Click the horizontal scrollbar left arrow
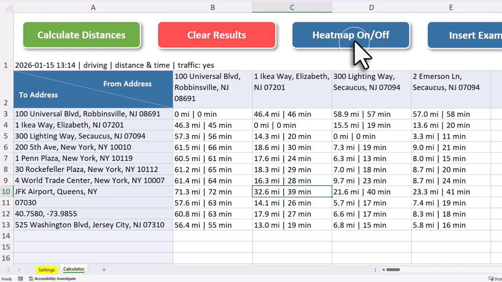The image size is (502, 282). pyautogui.click(x=384, y=269)
